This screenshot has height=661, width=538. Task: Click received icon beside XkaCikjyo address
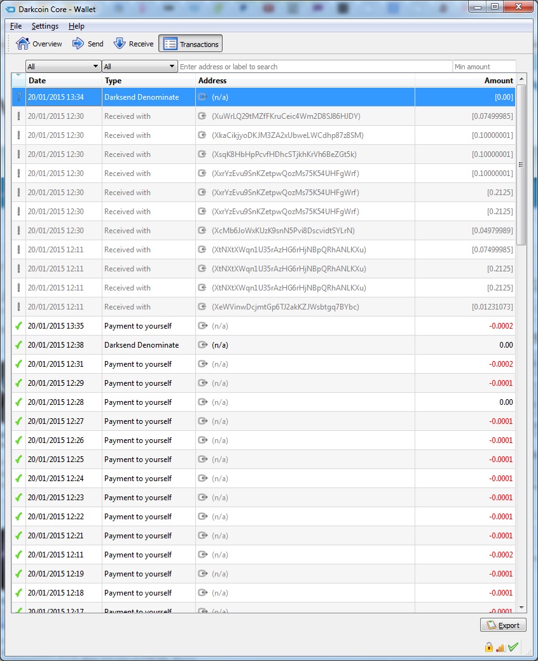point(202,135)
